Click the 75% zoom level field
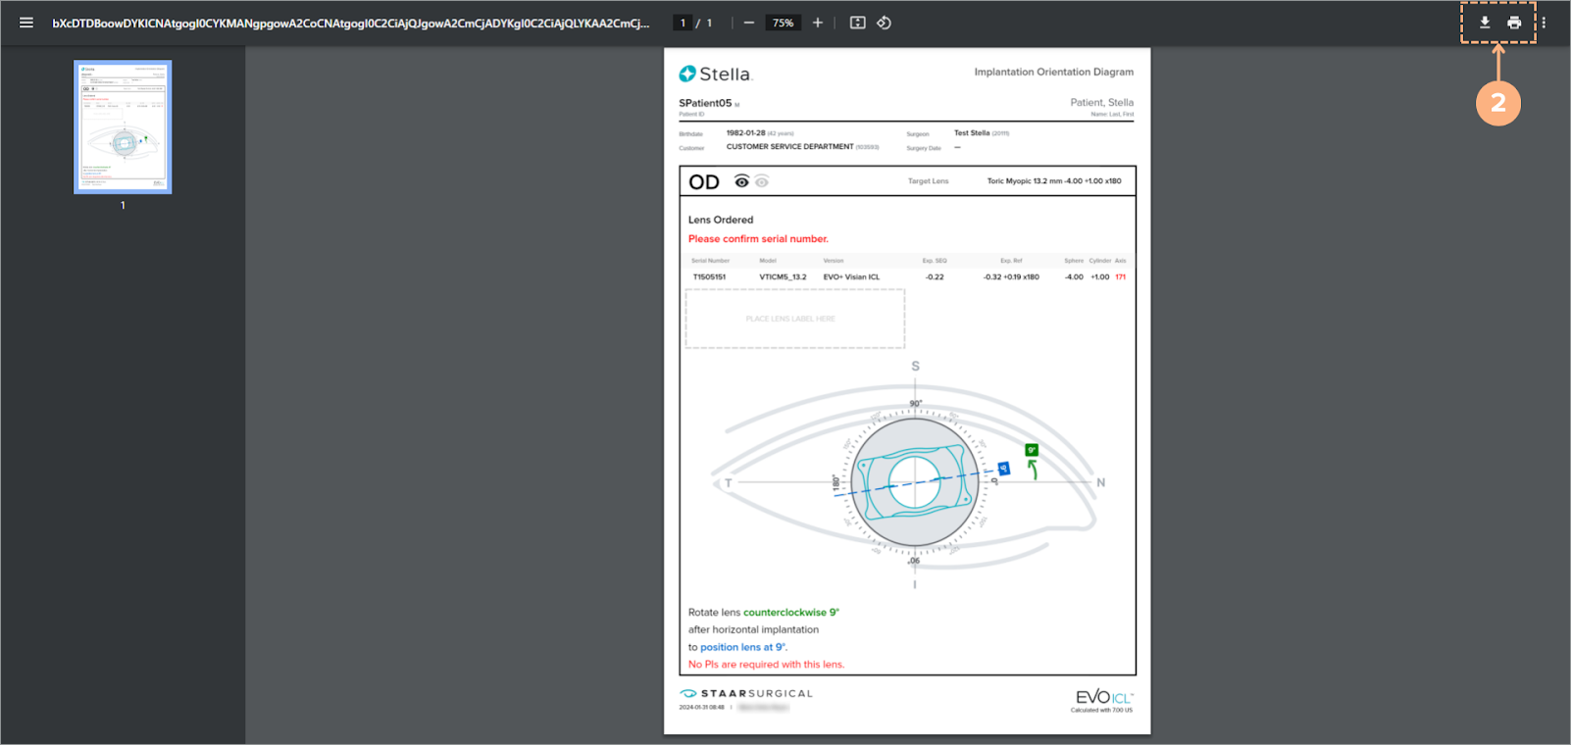Screen dimensions: 1571x745 tap(783, 23)
